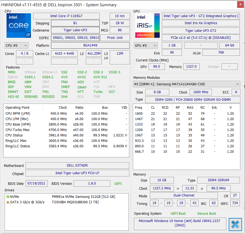245x234 pixels.
Task: Click the UEFI label next to BIOS Version
Action: 118,184
